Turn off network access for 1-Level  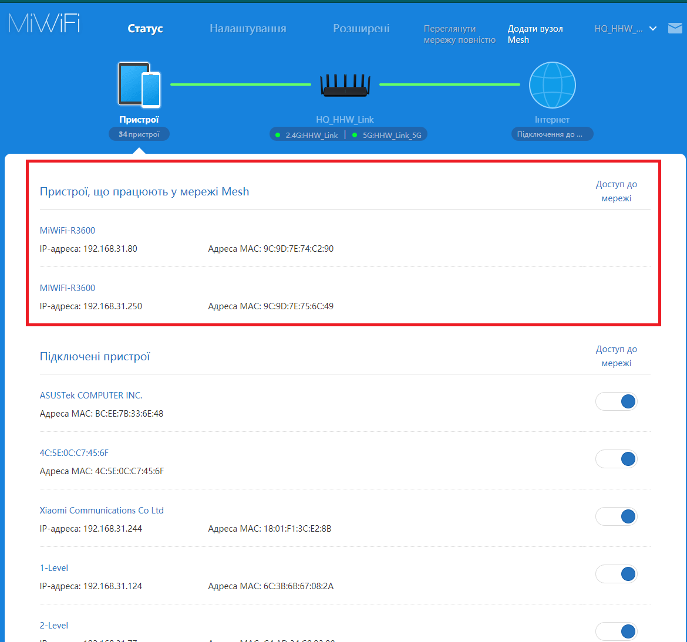[616, 574]
